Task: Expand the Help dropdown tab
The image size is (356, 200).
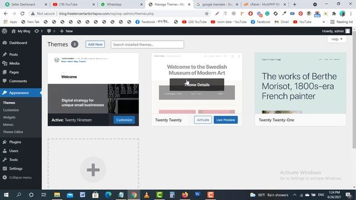Action: tap(337, 39)
